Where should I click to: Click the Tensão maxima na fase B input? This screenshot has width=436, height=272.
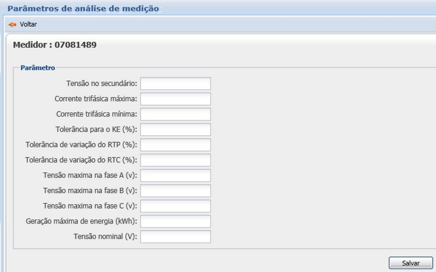(x=176, y=190)
